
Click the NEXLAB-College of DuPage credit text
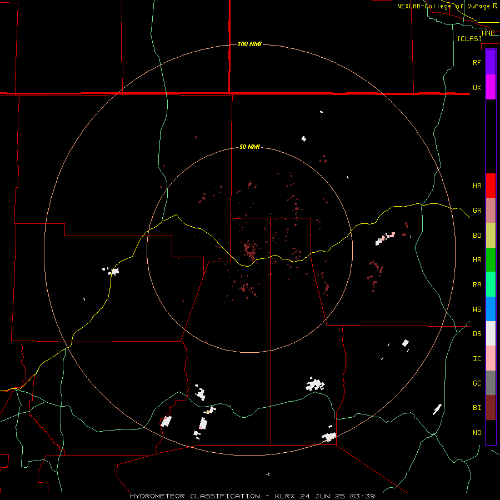[x=447, y=6]
